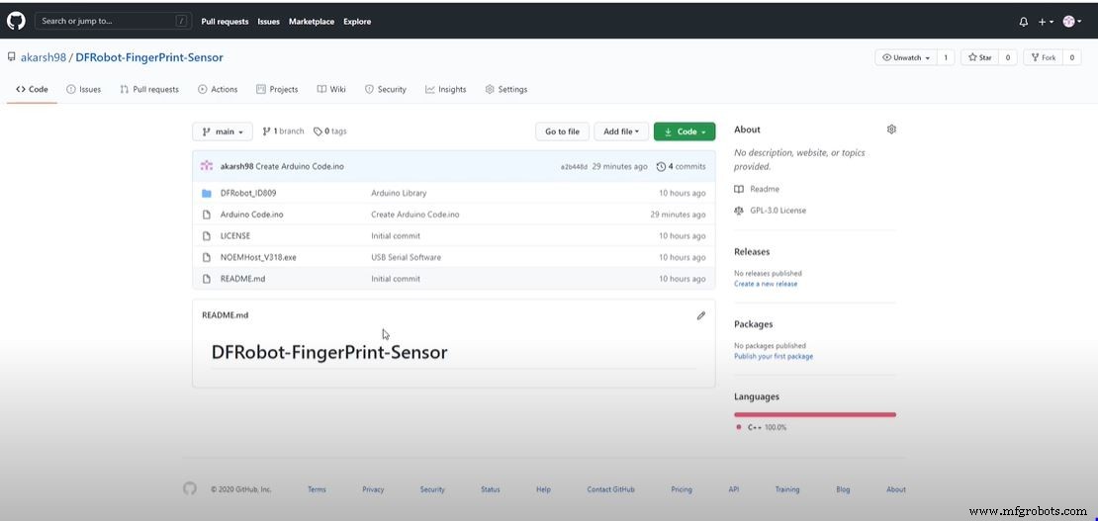Open the notifications bell
This screenshot has width=1098, height=521.
point(1024,22)
